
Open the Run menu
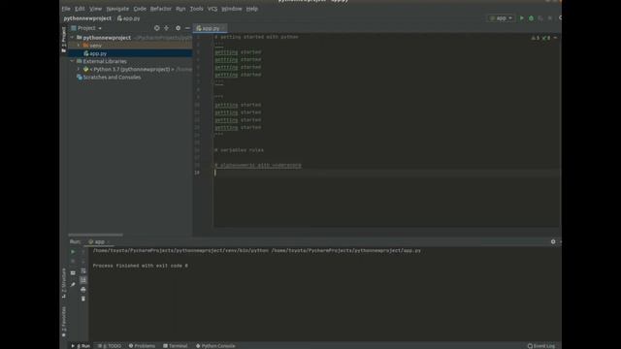pyautogui.click(x=180, y=9)
